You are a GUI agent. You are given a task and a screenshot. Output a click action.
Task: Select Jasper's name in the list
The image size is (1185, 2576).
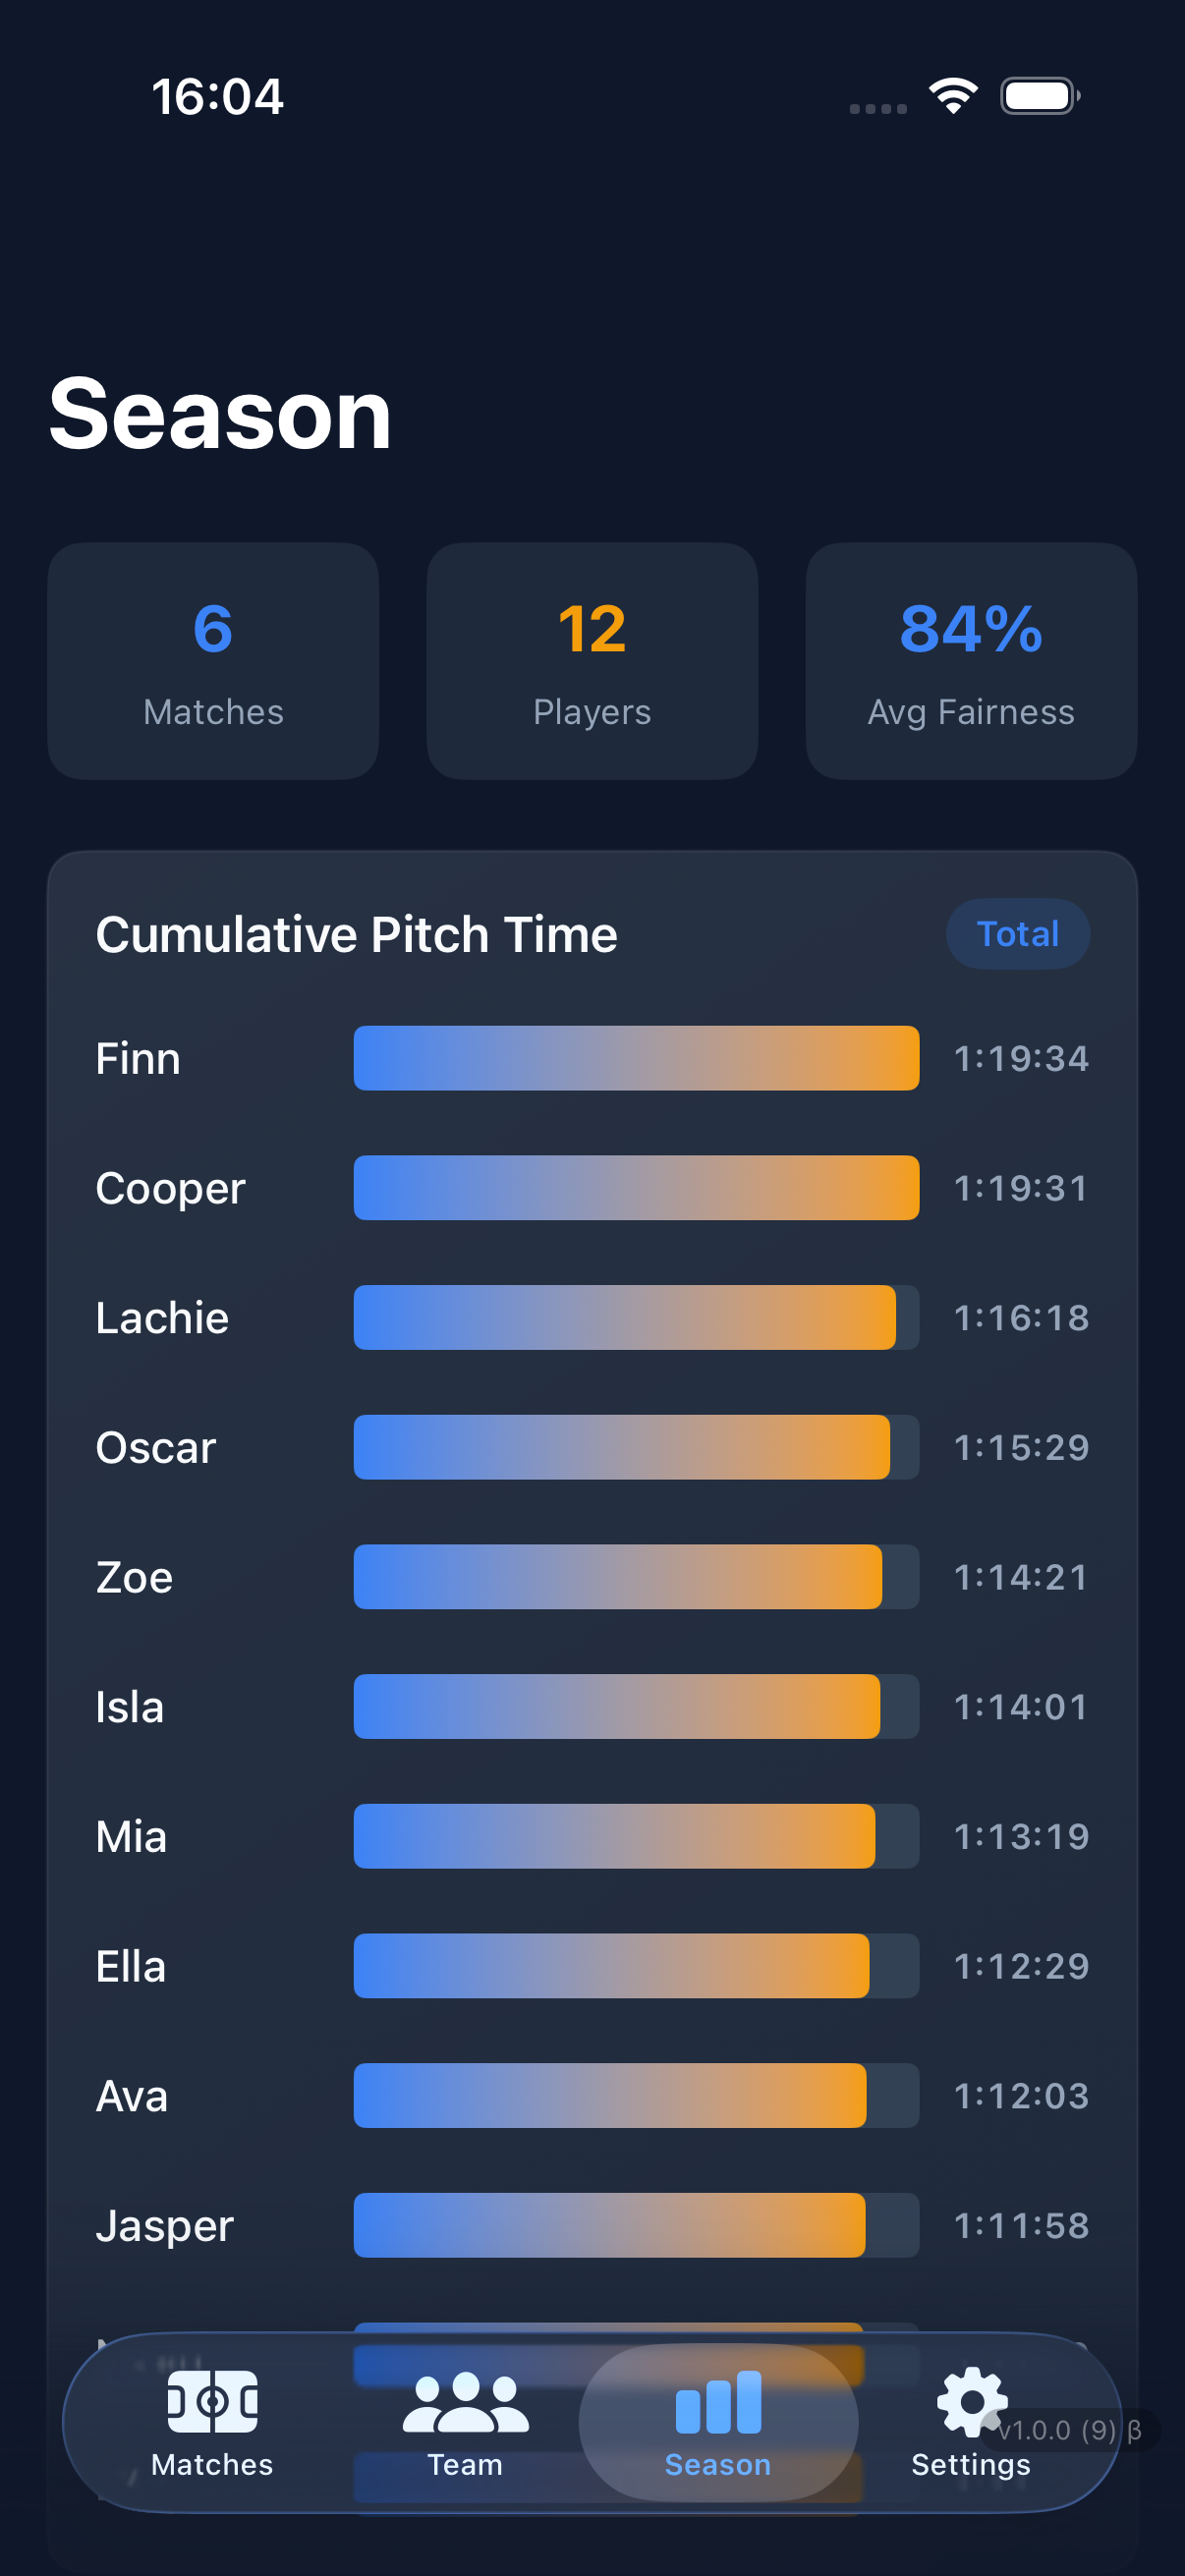pyautogui.click(x=164, y=2225)
